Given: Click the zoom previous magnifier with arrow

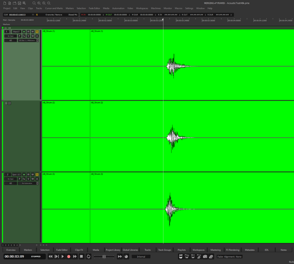Looking at the screenshot, I should click(39, 3).
